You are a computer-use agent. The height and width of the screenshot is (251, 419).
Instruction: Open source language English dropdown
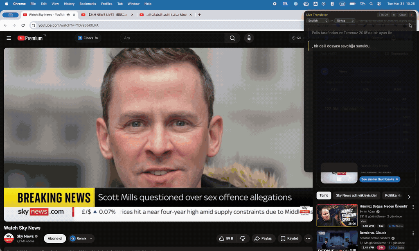click(x=317, y=20)
